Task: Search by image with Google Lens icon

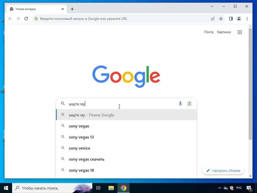Action: pos(189,104)
